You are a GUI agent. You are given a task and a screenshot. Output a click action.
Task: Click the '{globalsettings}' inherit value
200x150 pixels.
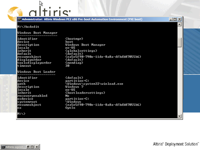81,51
